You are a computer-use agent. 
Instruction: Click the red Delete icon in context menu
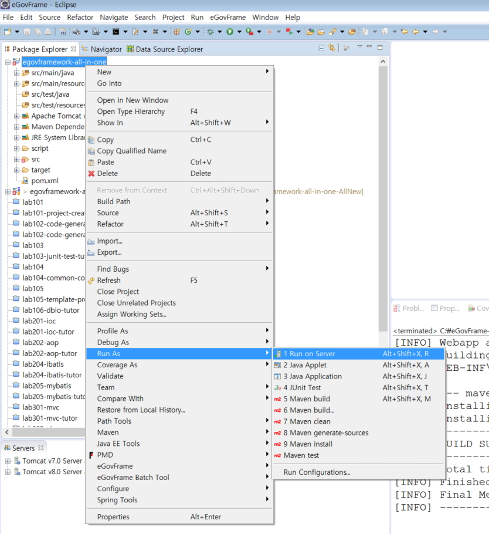point(91,174)
